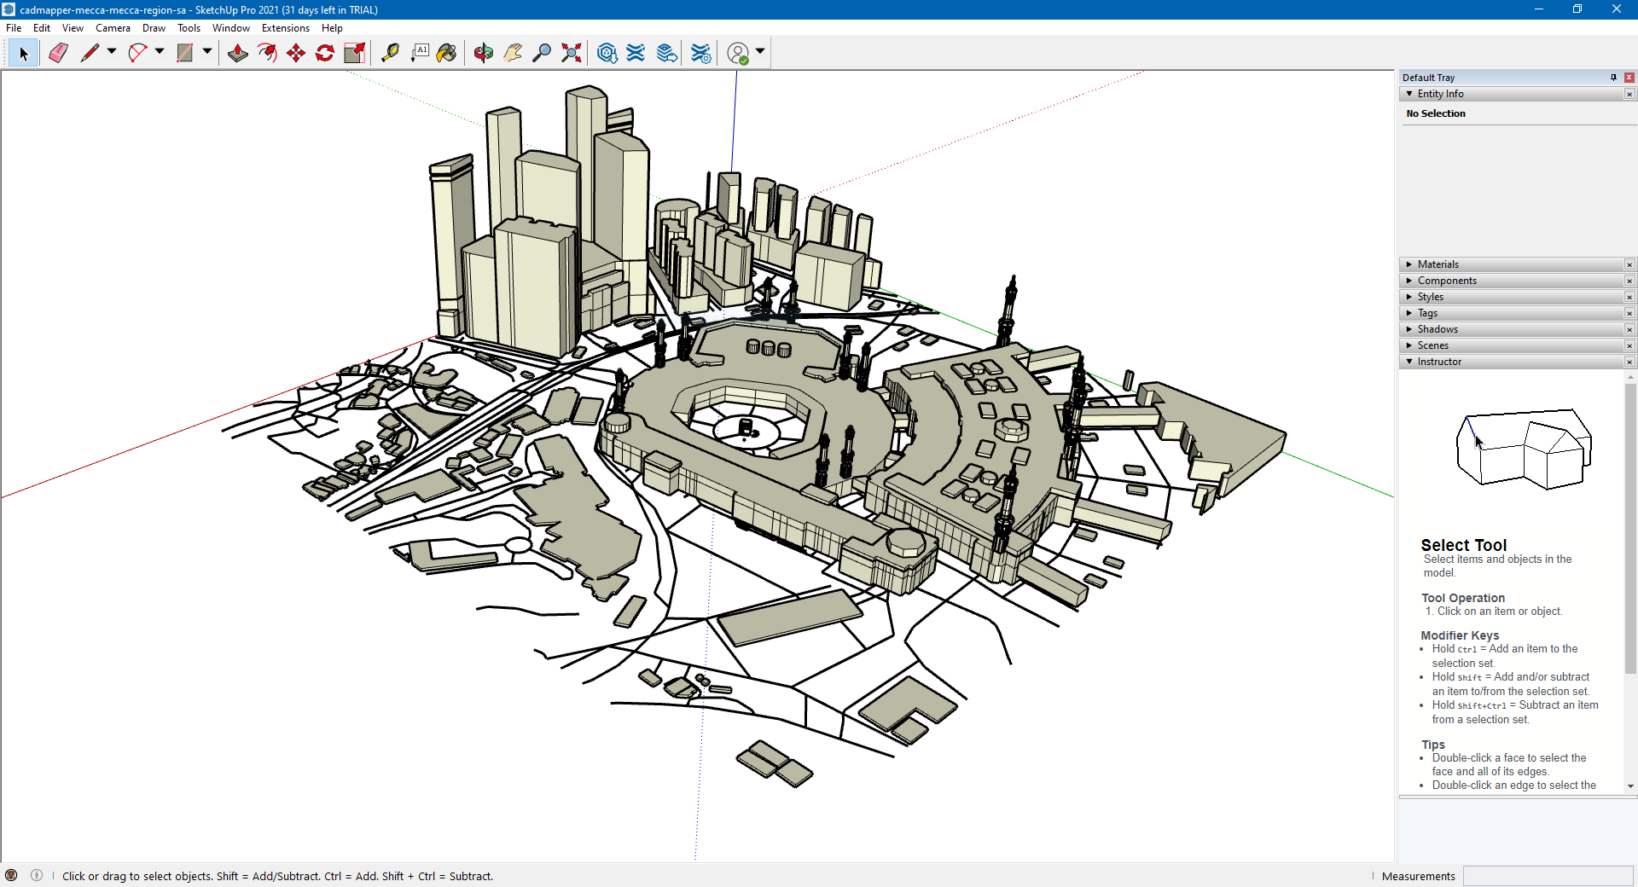This screenshot has width=1638, height=887.
Task: Select the Eraser tool
Action: pos(58,53)
